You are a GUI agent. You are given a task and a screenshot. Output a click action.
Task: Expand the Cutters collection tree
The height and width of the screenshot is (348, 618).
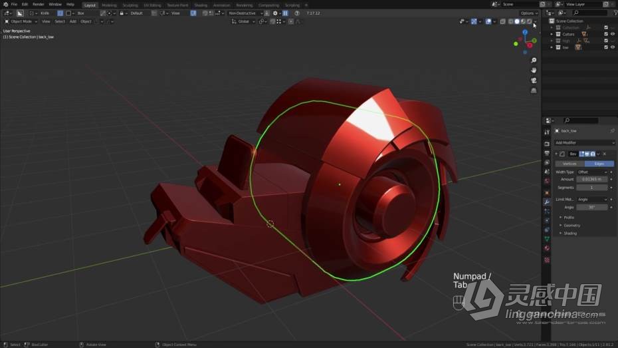pos(552,35)
